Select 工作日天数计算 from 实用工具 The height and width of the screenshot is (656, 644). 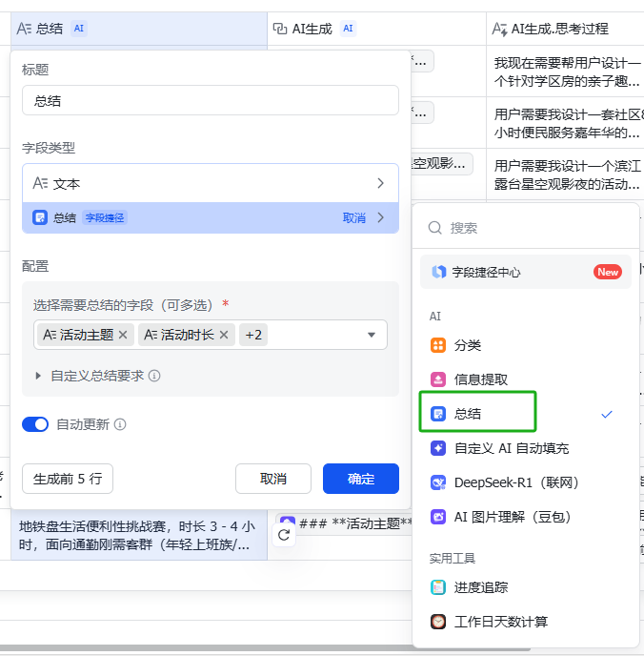(526, 622)
